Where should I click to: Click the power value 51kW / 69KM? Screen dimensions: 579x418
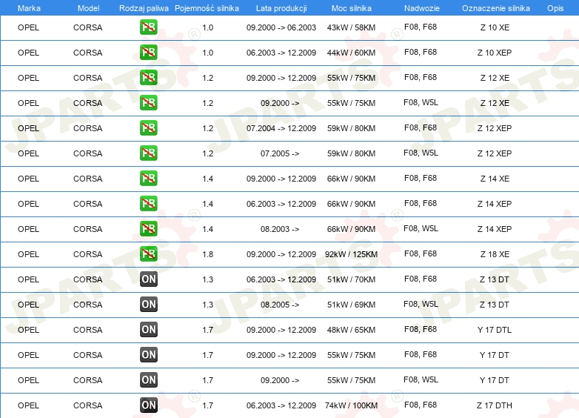point(351,305)
